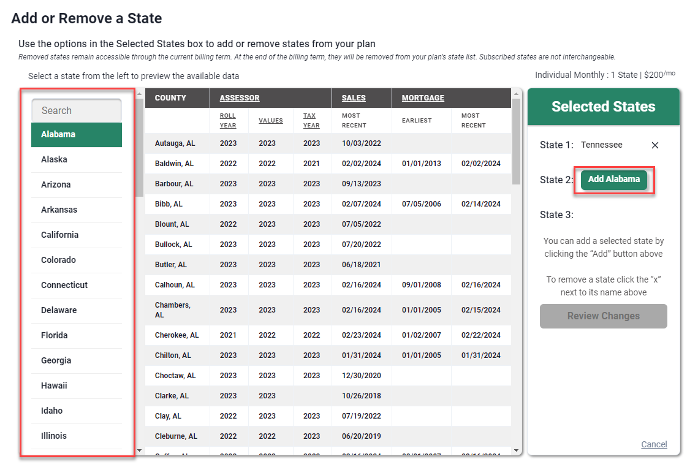Viewport: 698px width, 467px height.
Task: Sort counties by TAX YEAR
Action: pyautogui.click(x=309, y=120)
